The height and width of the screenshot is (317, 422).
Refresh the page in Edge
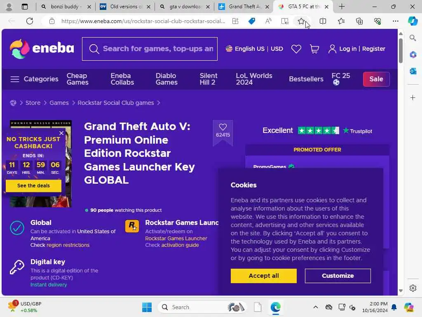click(x=30, y=21)
